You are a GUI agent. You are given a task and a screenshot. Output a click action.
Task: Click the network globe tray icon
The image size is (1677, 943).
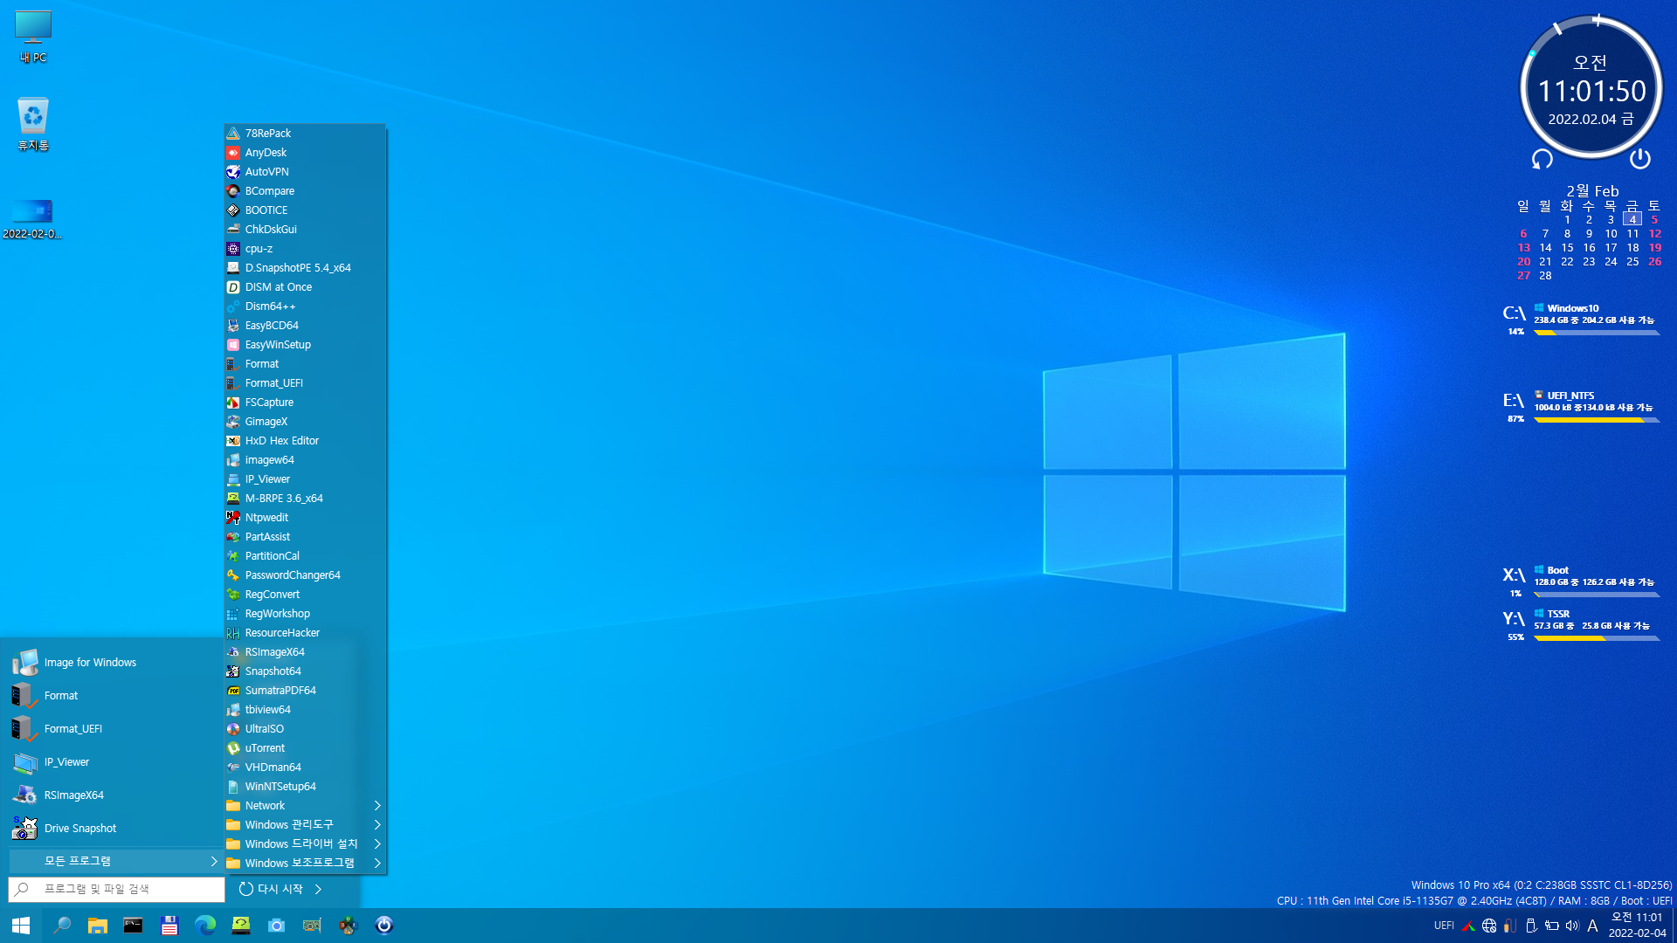pos(1489,926)
